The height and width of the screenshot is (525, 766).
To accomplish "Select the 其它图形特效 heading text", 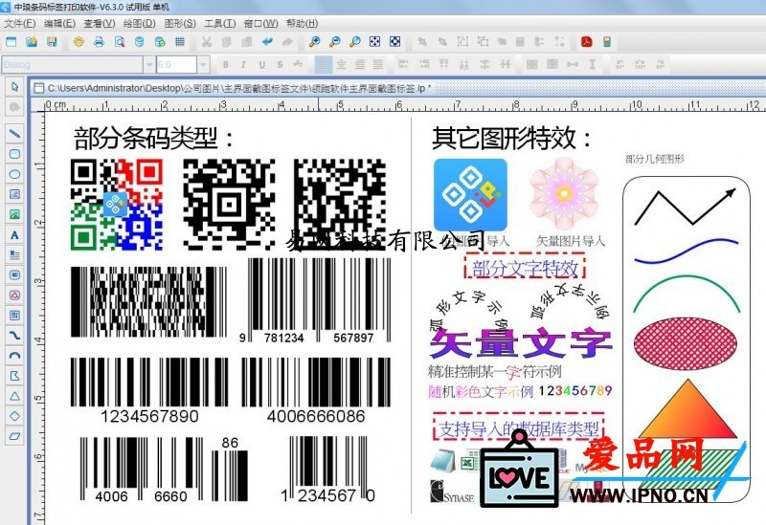I will click(x=511, y=138).
